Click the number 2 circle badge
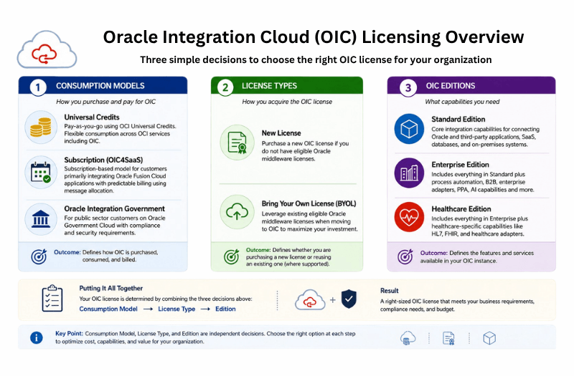574x376 pixels. pos(225,87)
